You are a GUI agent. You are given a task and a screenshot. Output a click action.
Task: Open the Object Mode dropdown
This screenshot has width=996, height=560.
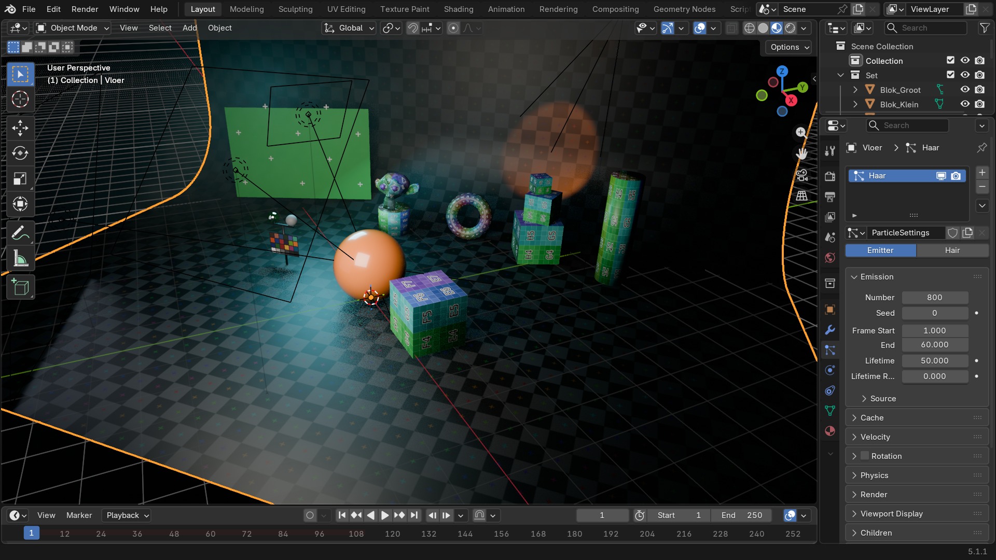(73, 28)
